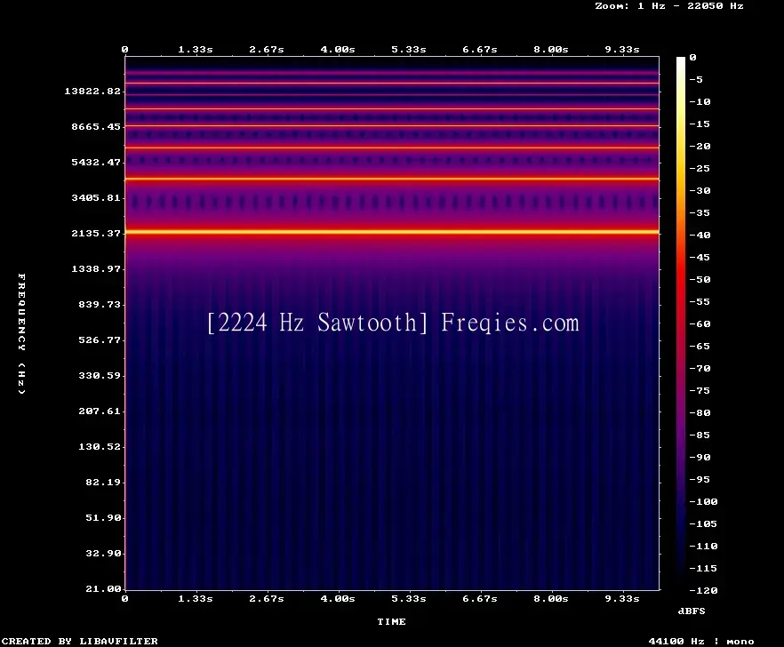This screenshot has width=784, height=647.
Task: Click the brightest fundamental line on the spectrogram
Action: (392, 232)
